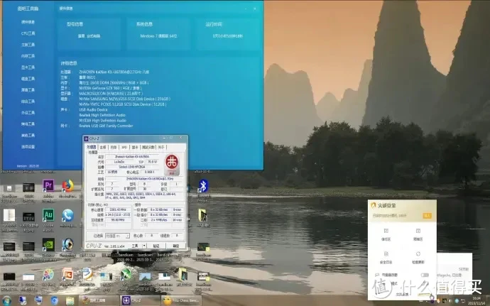Select 外设工具 in the toolbox sidebar
Viewport: 490px width, 306px height.
pos(28,112)
